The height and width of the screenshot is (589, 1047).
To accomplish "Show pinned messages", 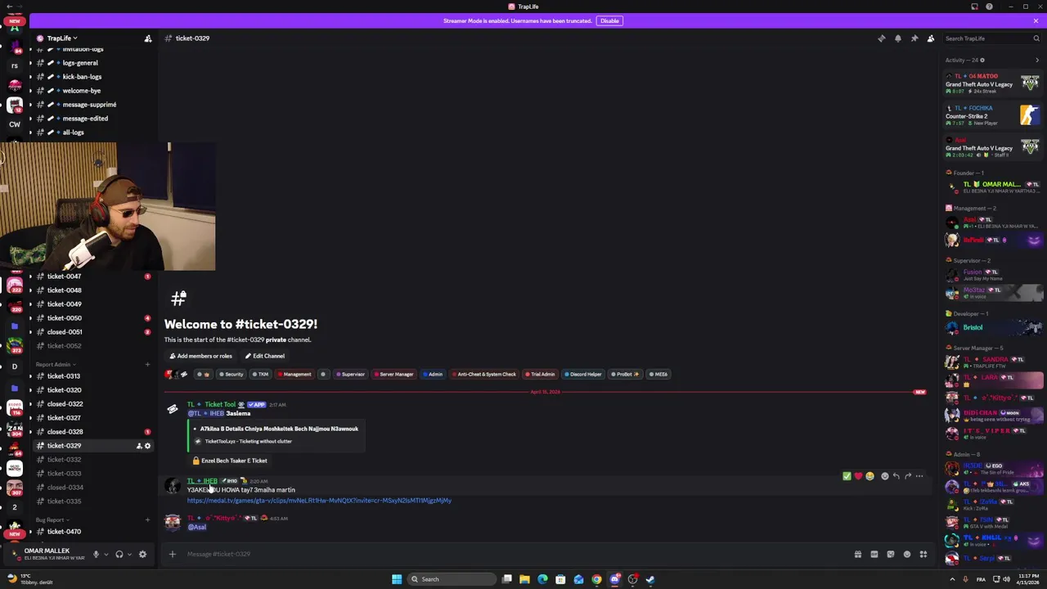I will click(914, 38).
